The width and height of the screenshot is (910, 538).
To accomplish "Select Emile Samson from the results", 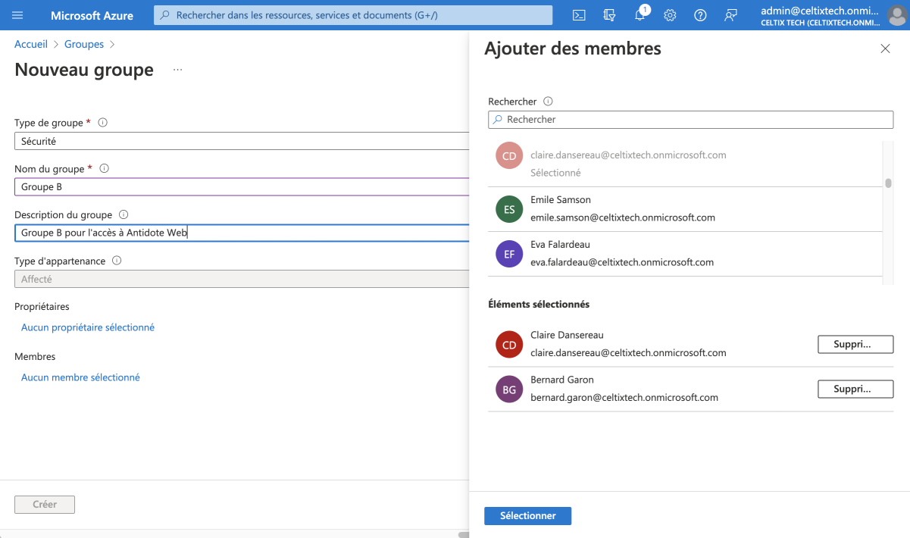I will (685, 209).
